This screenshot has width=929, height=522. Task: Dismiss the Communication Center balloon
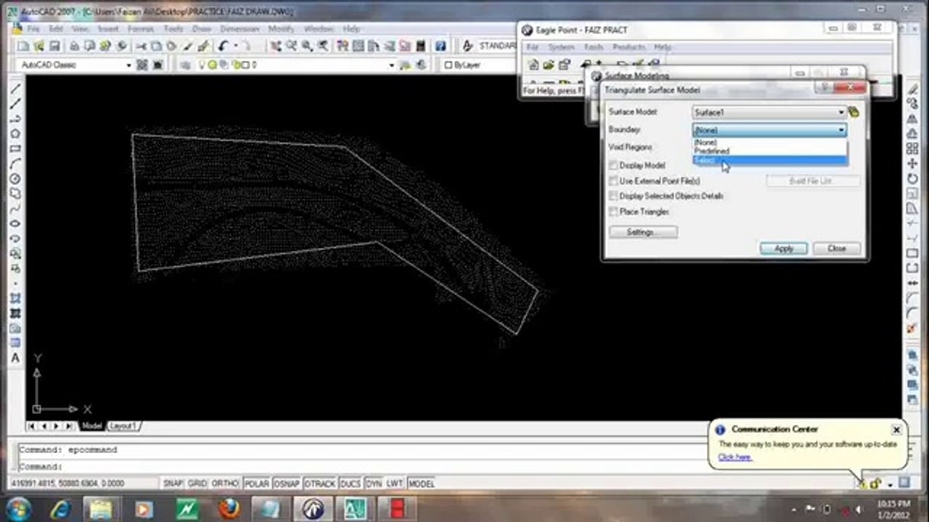896,430
